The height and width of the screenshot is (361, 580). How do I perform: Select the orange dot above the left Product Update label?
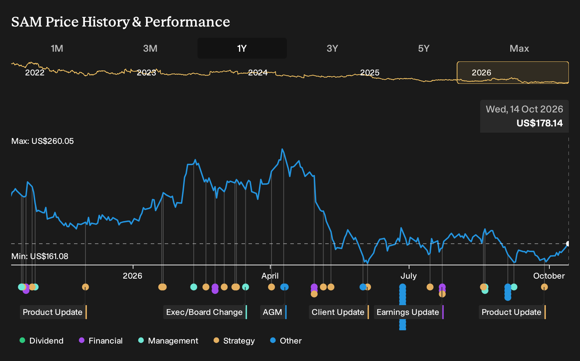[x=85, y=287]
